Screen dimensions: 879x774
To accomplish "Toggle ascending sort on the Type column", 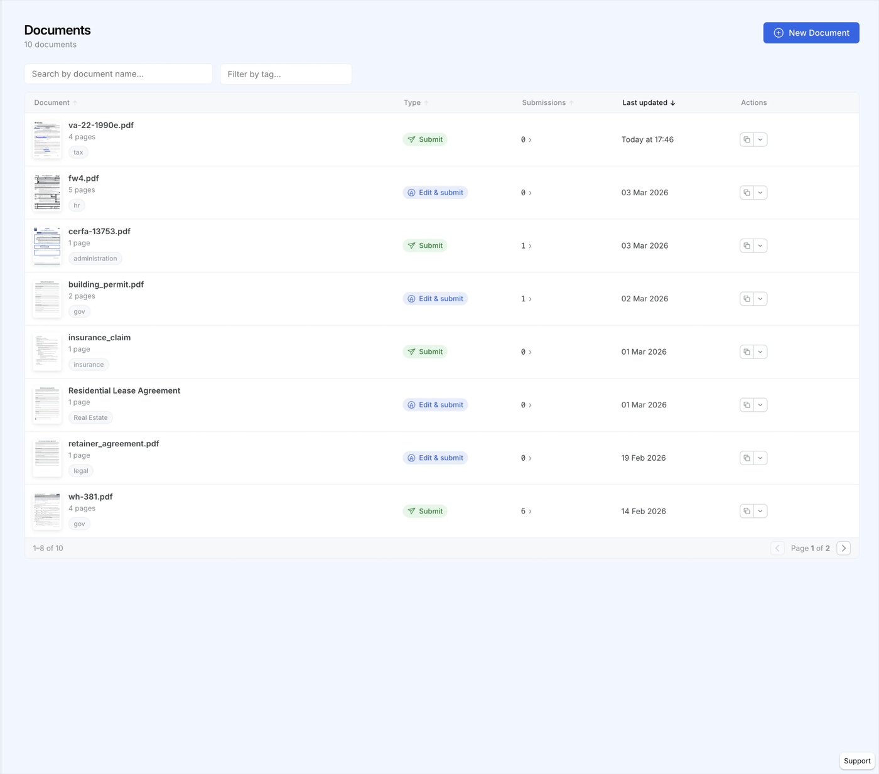I will pyautogui.click(x=427, y=102).
